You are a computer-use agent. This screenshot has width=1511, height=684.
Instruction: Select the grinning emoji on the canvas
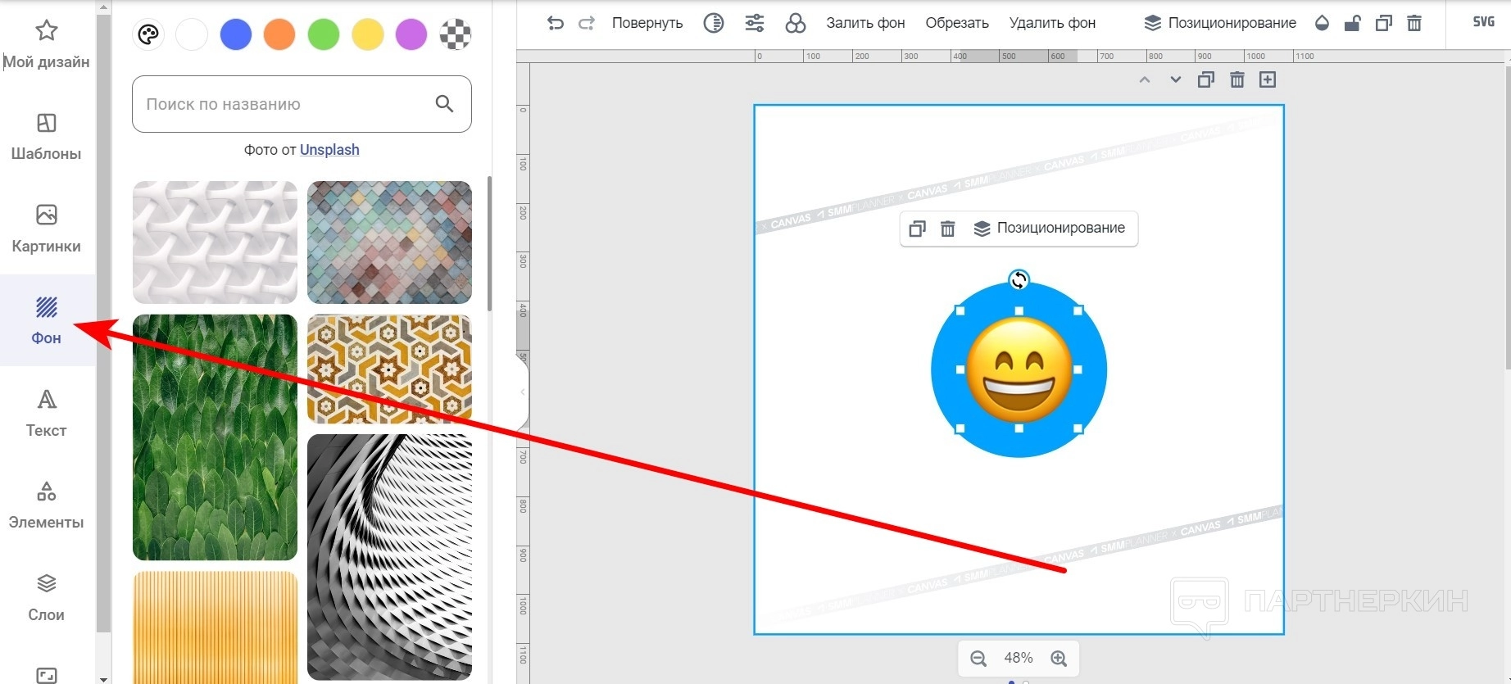[1019, 369]
